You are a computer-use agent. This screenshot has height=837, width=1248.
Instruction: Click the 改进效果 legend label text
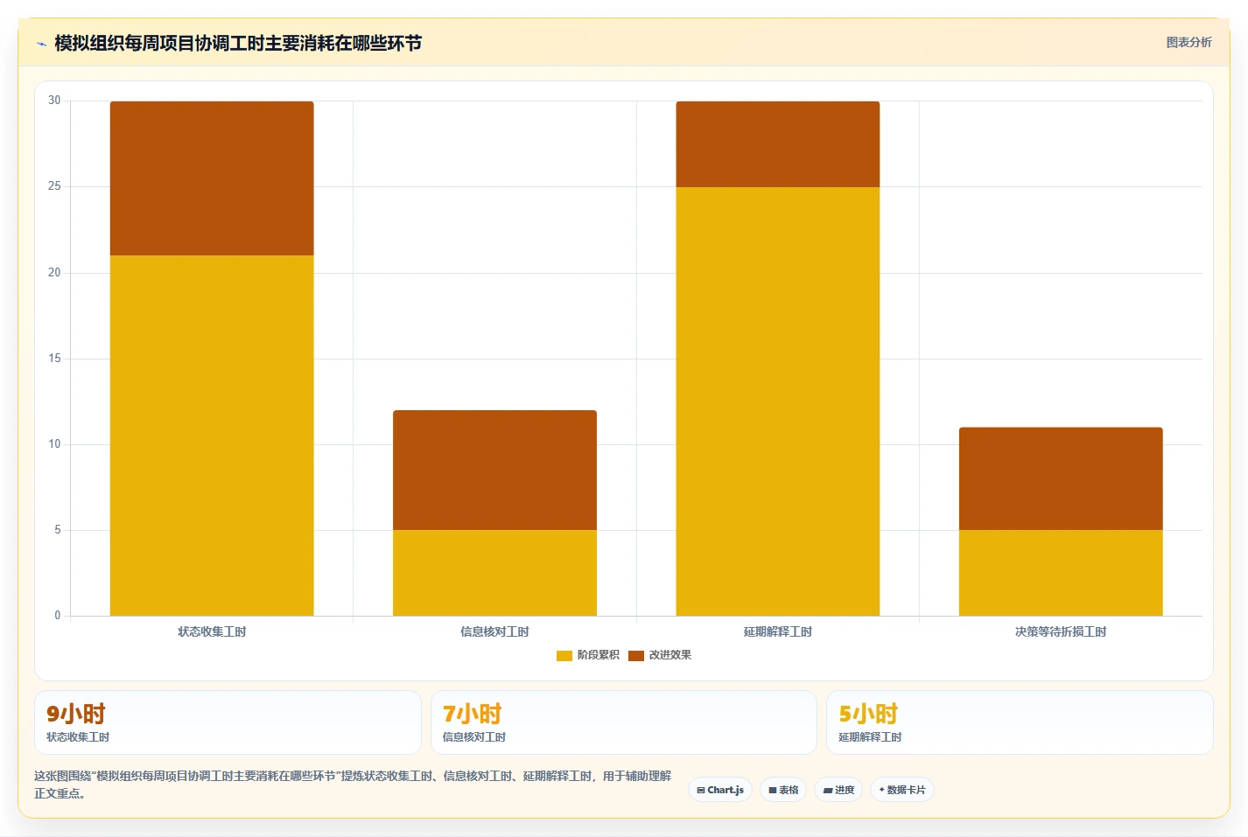[670, 655]
